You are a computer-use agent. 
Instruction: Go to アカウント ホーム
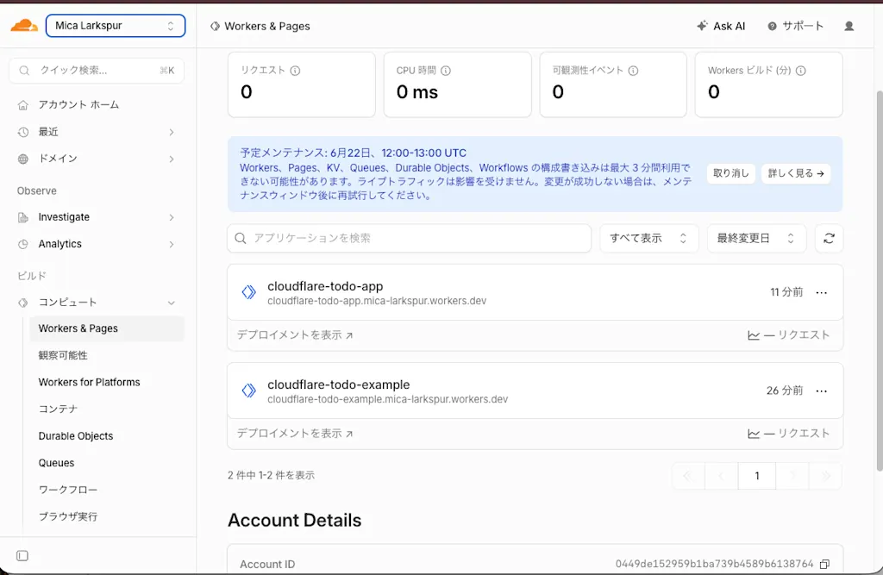pos(78,105)
